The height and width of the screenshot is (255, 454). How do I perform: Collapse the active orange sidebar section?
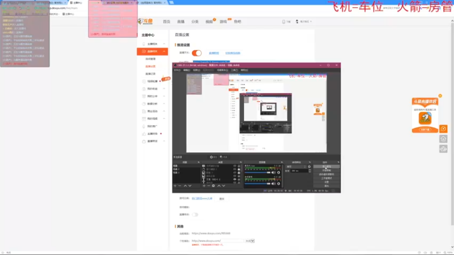164,52
